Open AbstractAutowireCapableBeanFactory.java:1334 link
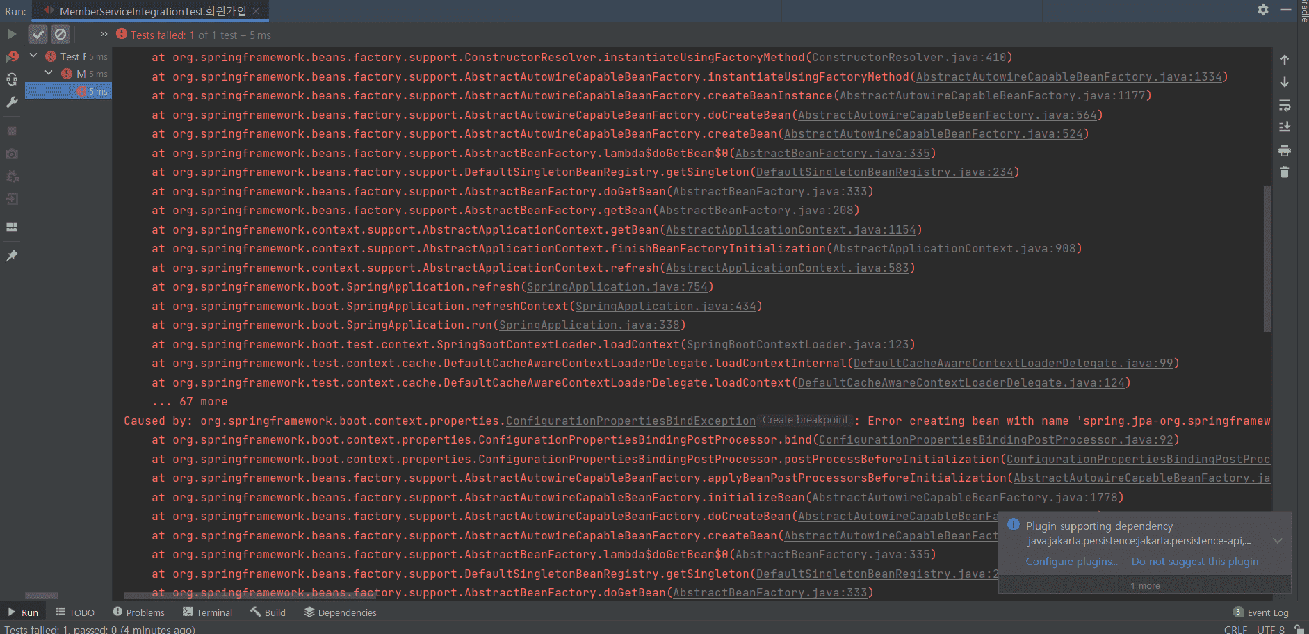1309x634 pixels. 1068,77
